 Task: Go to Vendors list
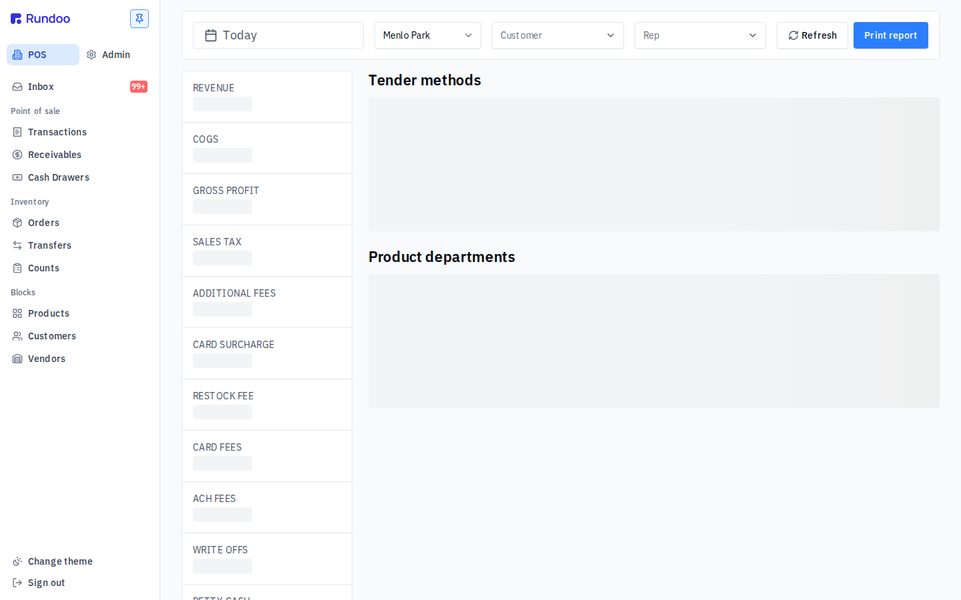point(79,359)
